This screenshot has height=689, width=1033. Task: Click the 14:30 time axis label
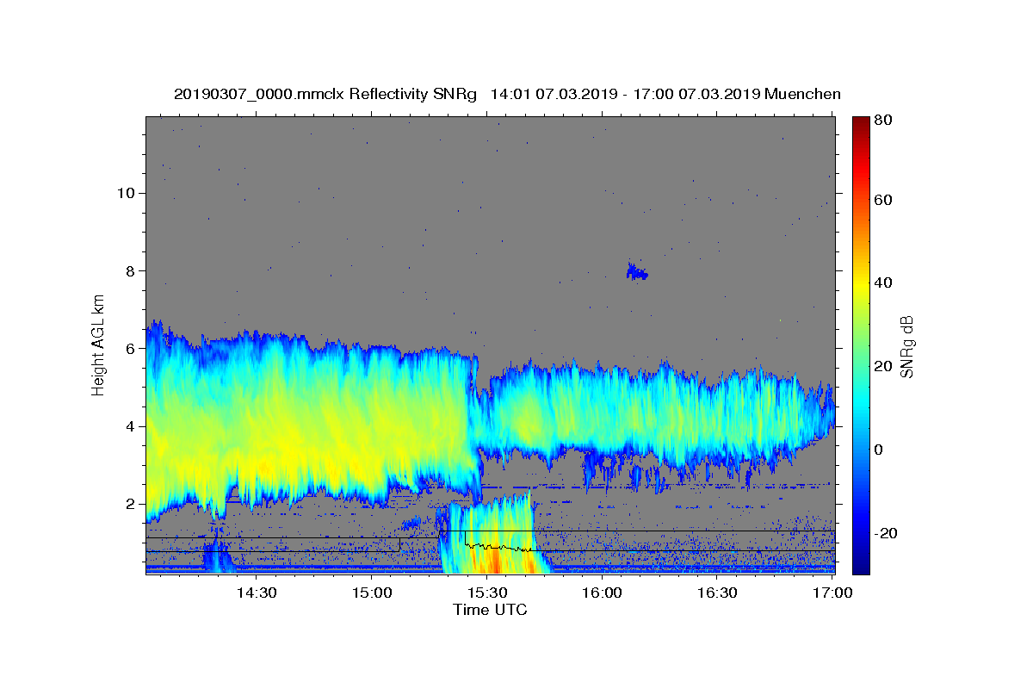click(257, 593)
